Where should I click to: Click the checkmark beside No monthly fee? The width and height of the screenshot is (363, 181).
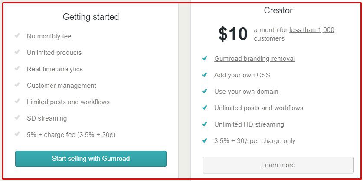tap(17, 35)
